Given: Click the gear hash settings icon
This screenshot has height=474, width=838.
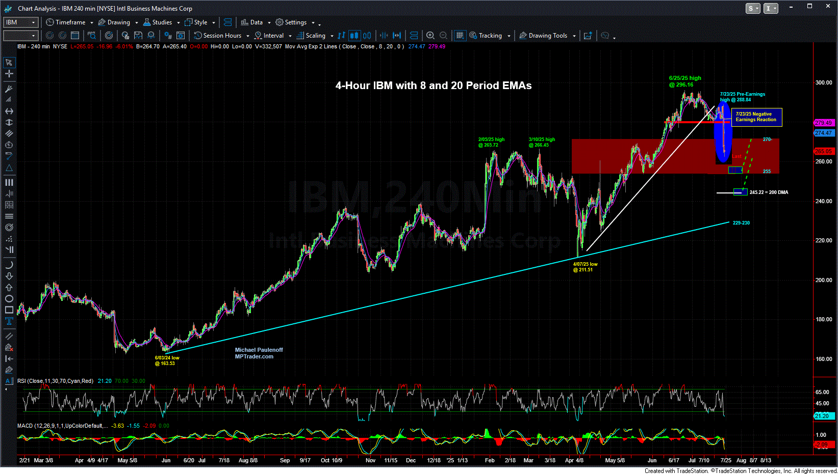Looking at the screenshot, I should coord(168,36).
